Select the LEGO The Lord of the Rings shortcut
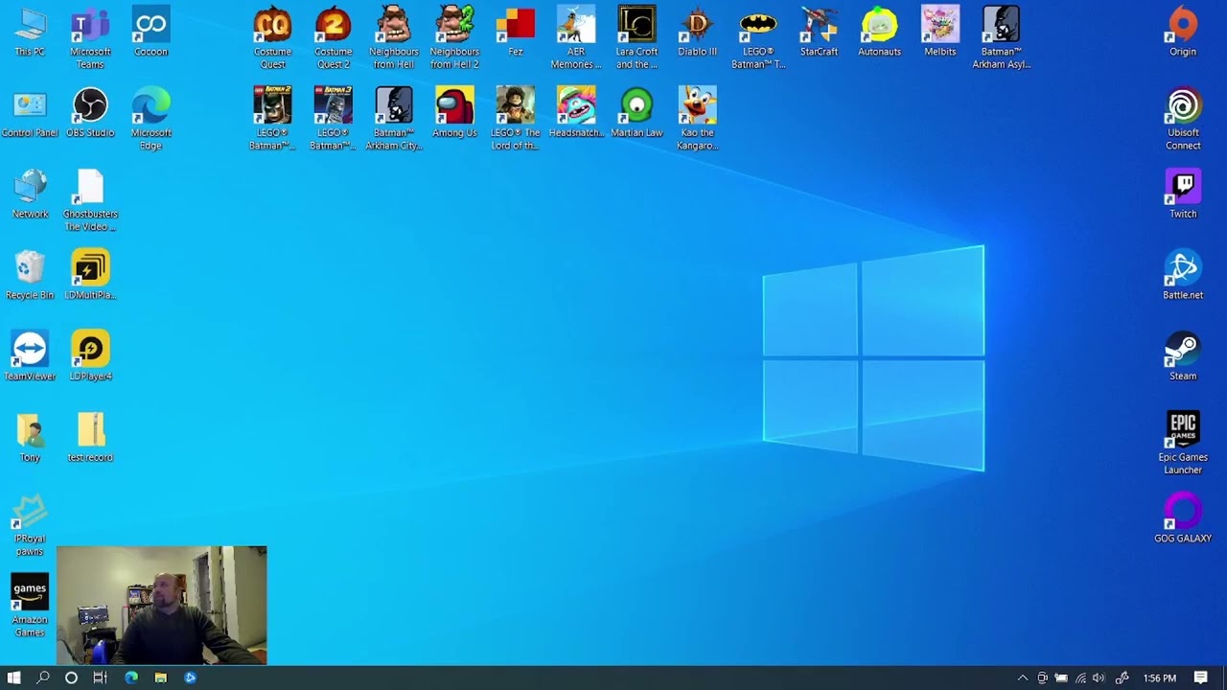The height and width of the screenshot is (690, 1227). [515, 120]
